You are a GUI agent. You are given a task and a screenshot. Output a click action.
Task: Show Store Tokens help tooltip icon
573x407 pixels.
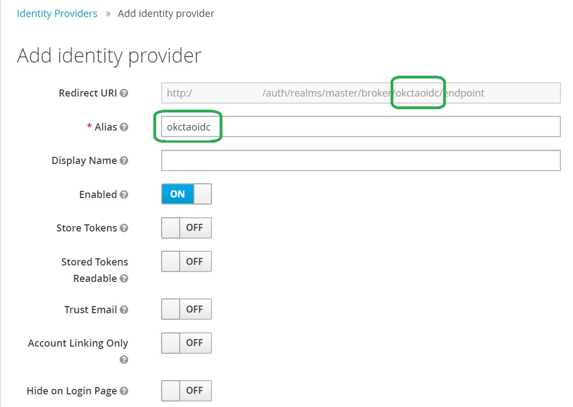(124, 228)
